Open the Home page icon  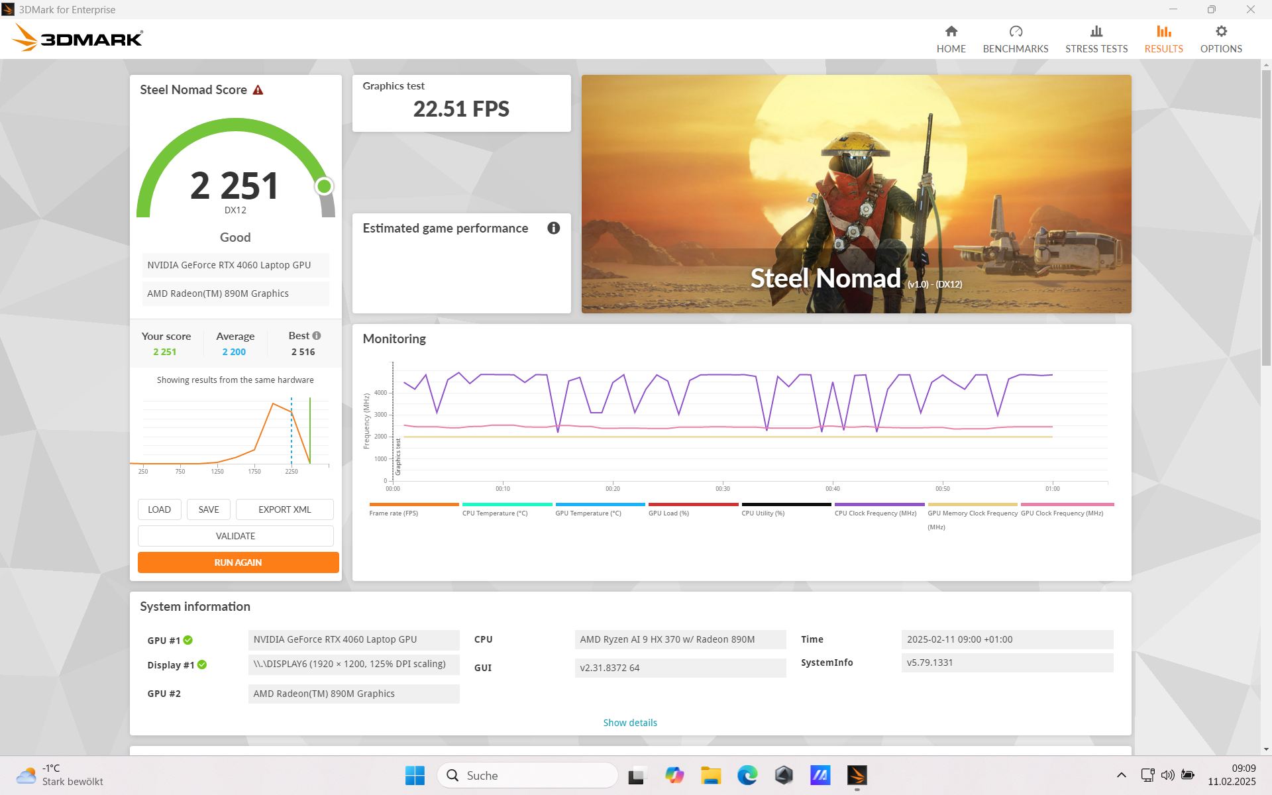951,32
